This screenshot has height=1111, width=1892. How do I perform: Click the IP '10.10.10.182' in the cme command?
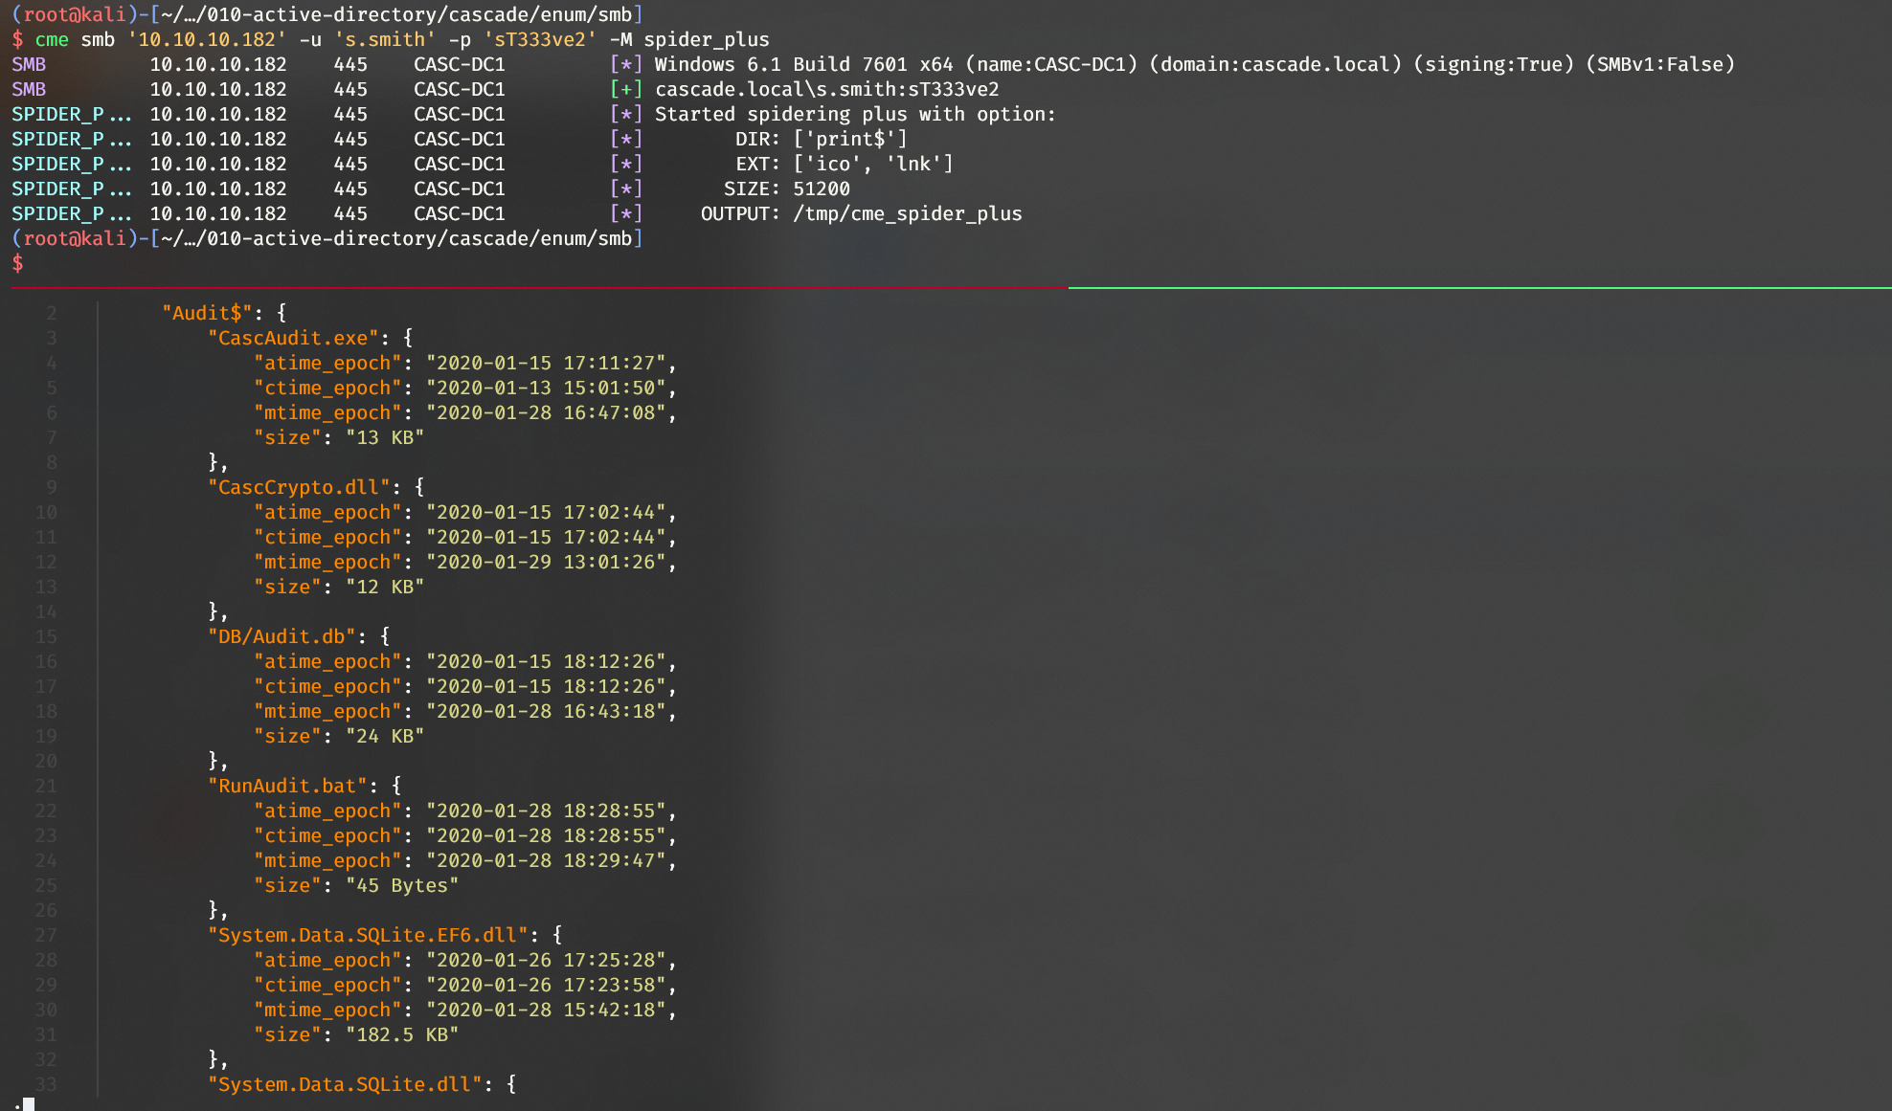tap(207, 39)
